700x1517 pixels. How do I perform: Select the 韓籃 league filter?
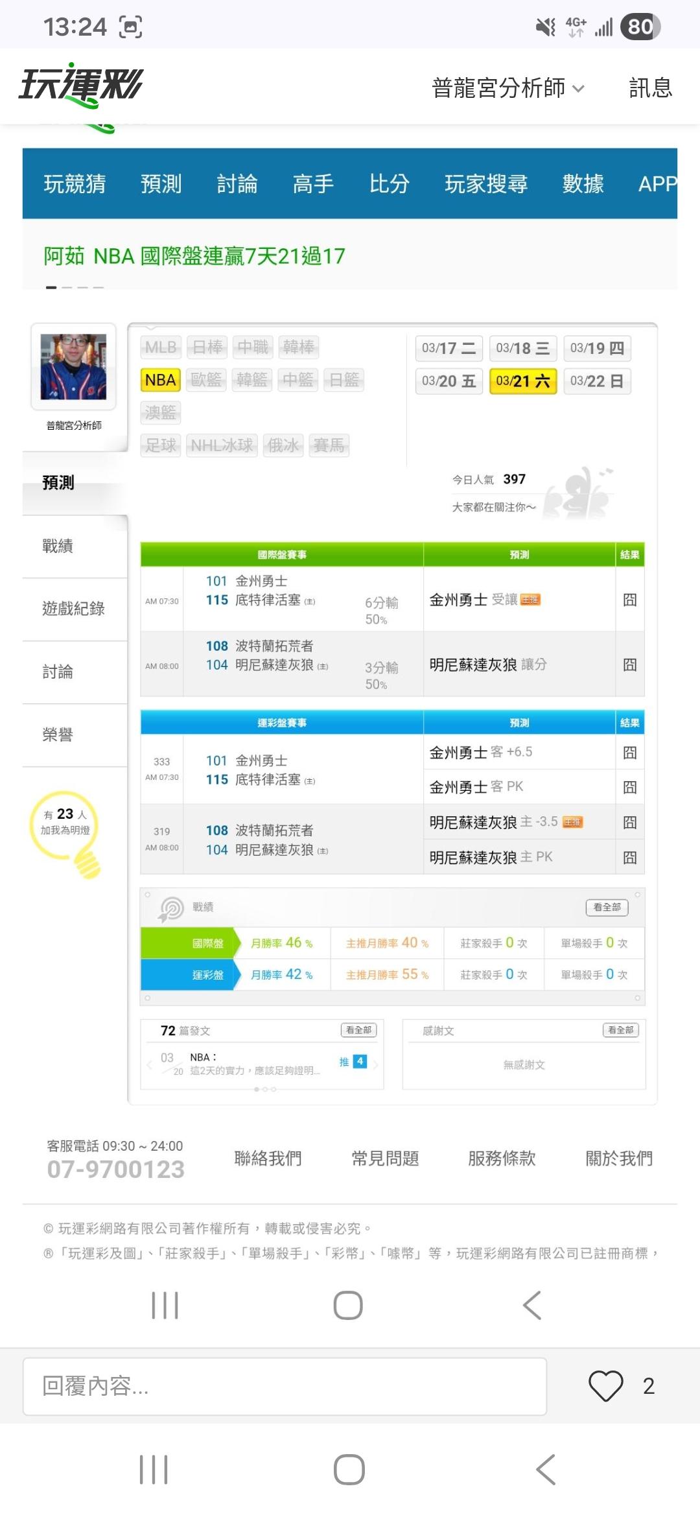click(x=252, y=380)
